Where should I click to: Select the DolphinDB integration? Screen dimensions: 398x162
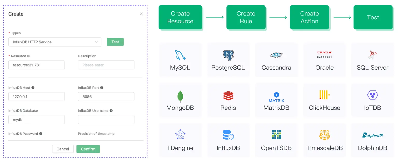click(x=373, y=140)
